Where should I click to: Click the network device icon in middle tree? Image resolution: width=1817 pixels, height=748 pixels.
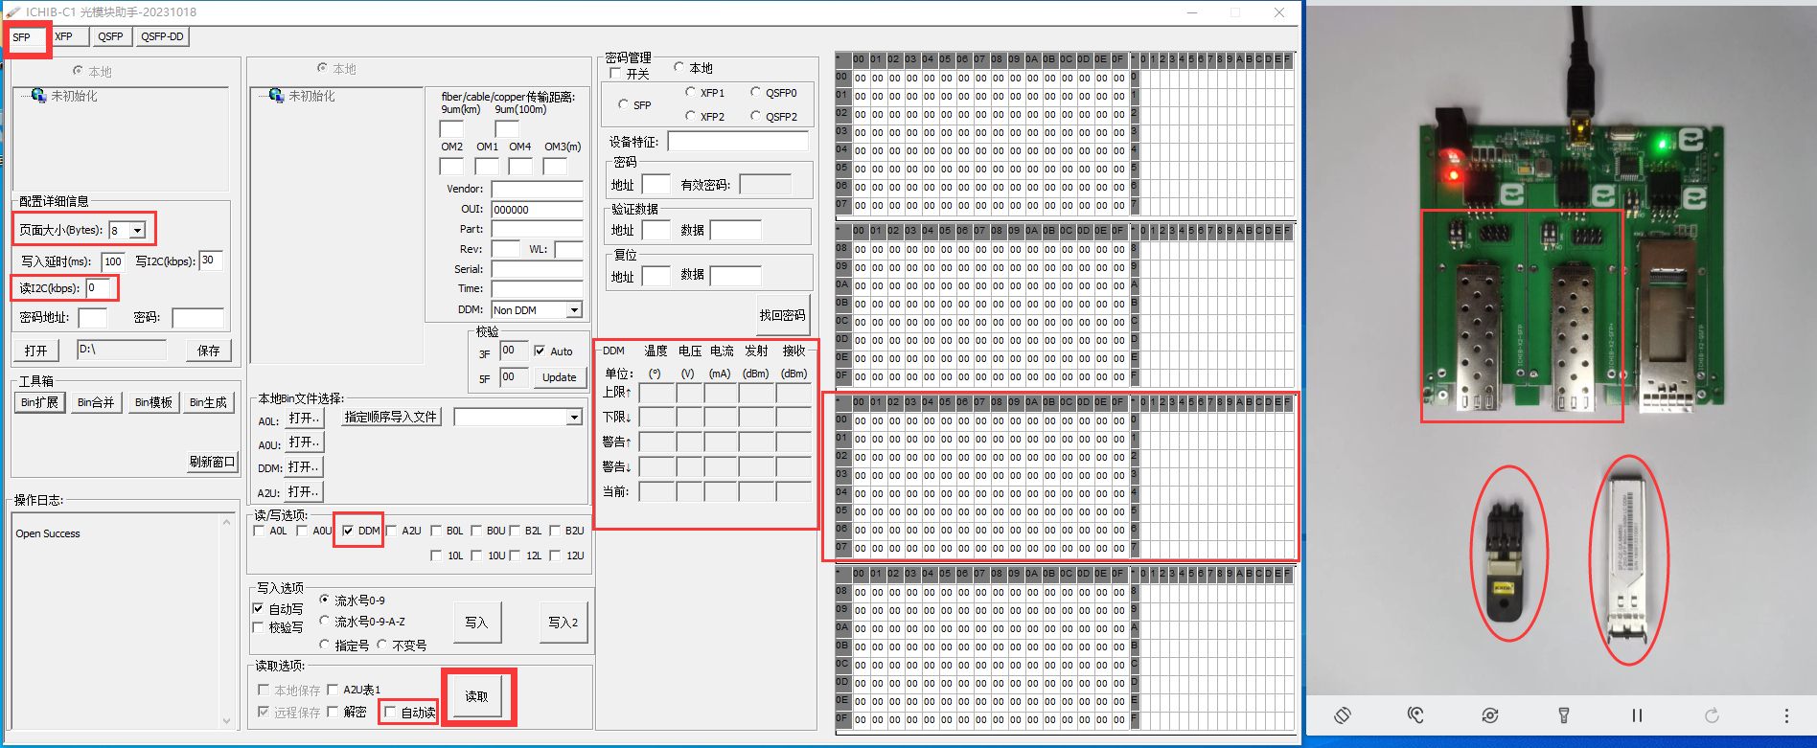(276, 96)
